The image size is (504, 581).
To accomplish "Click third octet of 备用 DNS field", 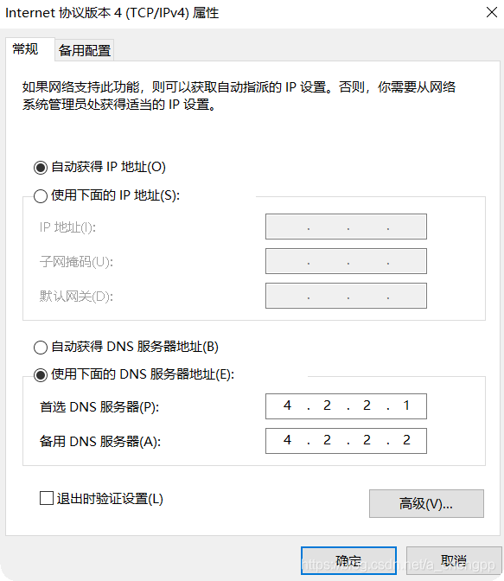I will 367,440.
